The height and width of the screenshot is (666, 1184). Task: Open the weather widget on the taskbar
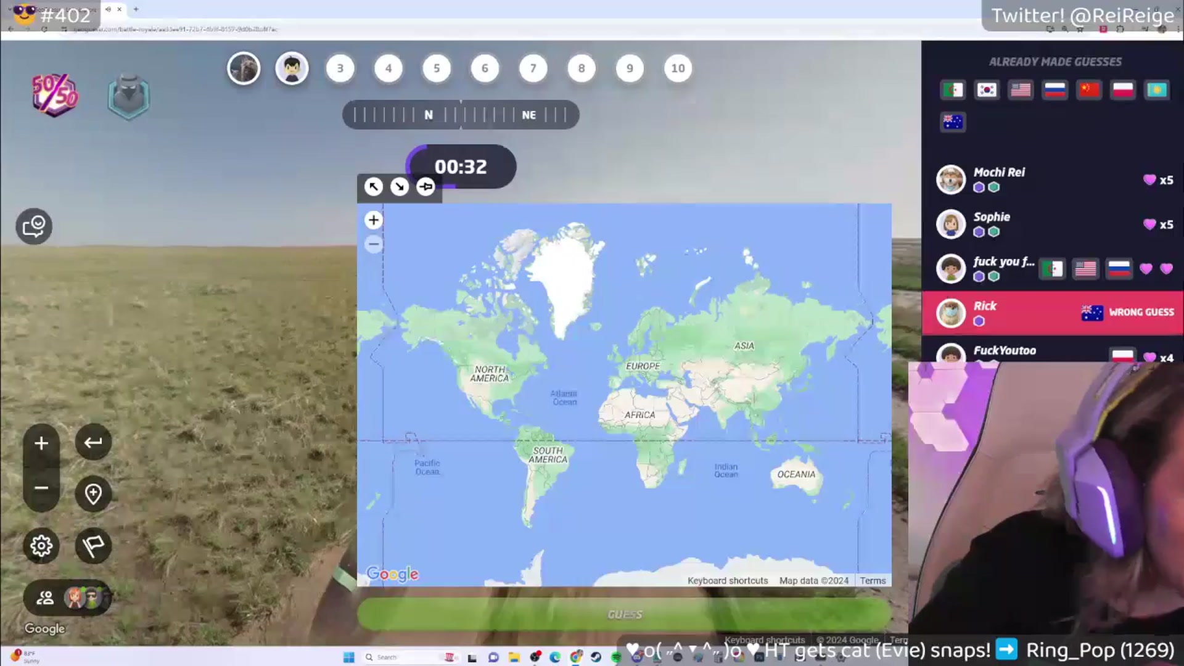coord(26,656)
